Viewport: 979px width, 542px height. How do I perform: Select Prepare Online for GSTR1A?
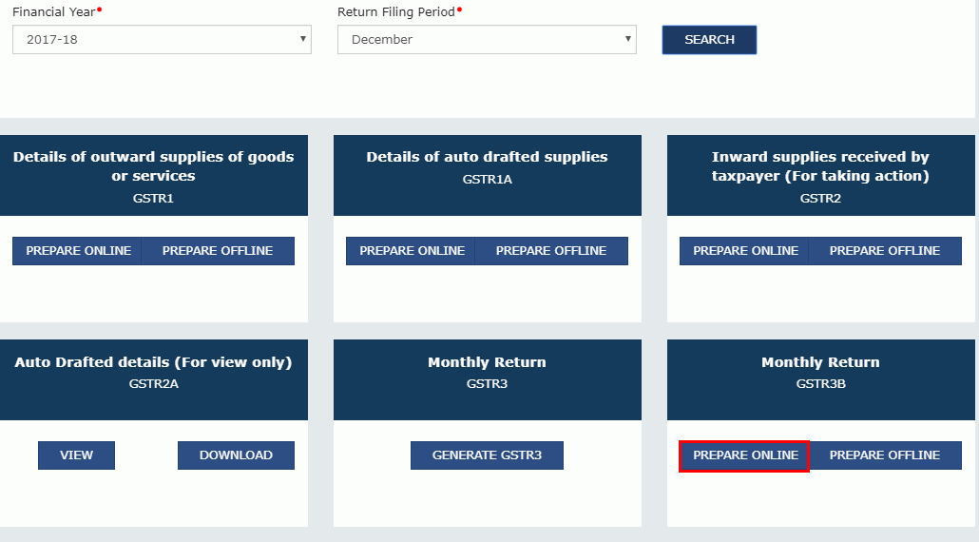point(412,251)
